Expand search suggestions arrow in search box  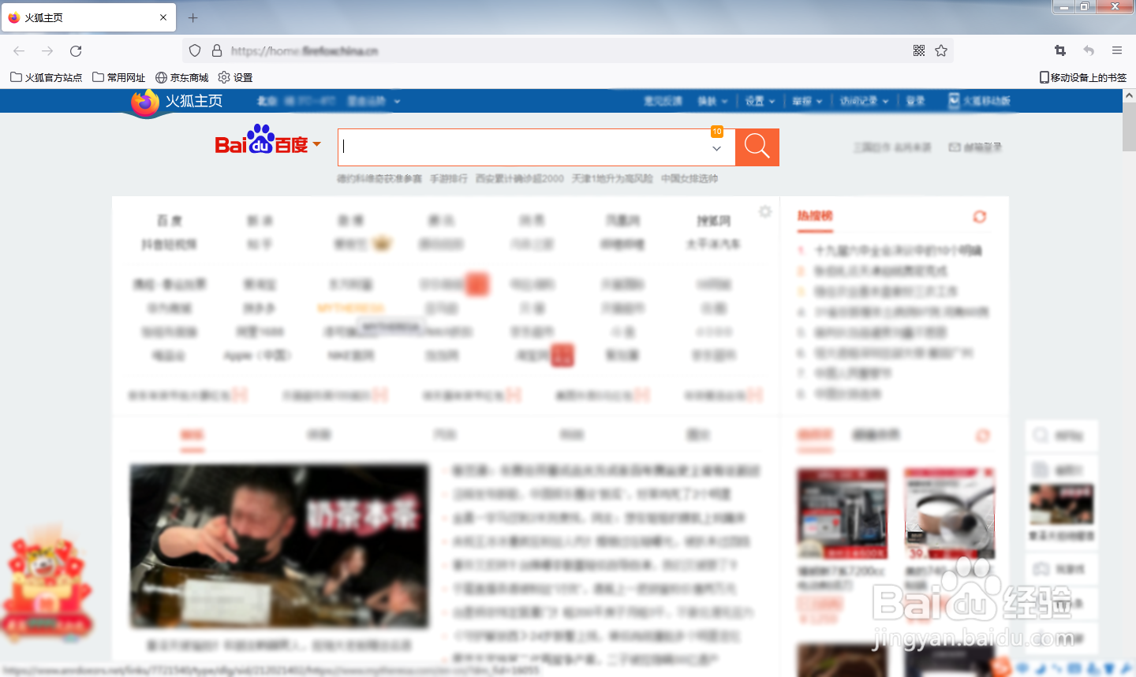(x=716, y=148)
